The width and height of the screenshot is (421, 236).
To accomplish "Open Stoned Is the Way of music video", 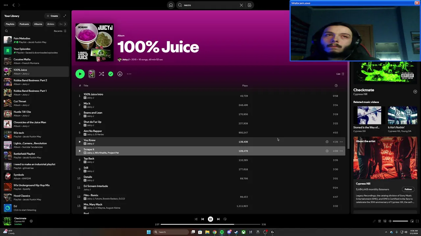I will tap(369, 120).
